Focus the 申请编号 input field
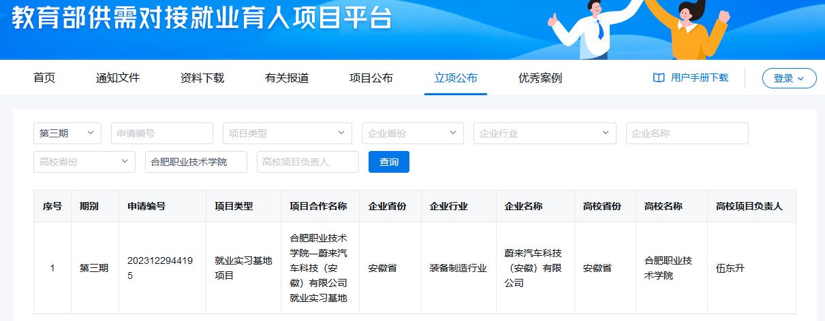 point(161,133)
